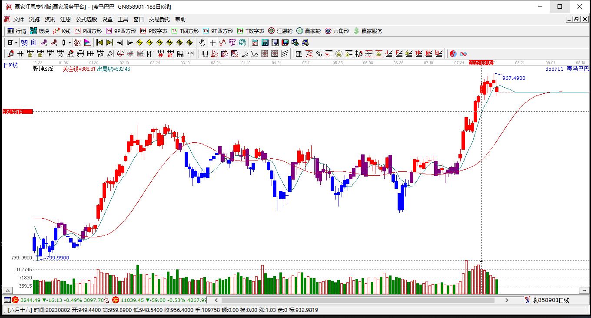This screenshot has height=318, width=591.
Task: Click the horizontal scrollbar right arrow
Action: pos(507,300)
